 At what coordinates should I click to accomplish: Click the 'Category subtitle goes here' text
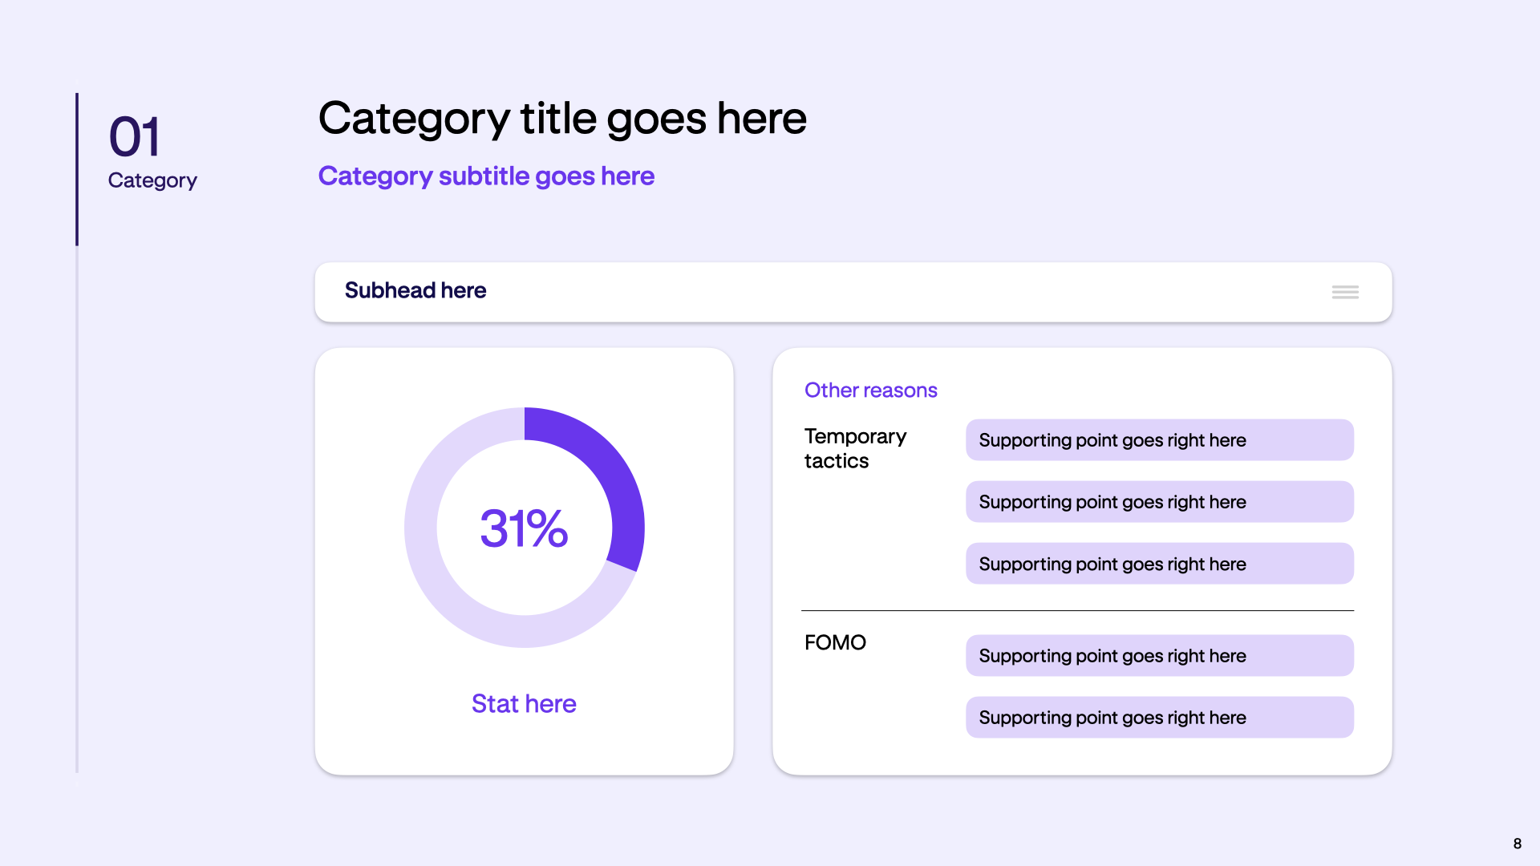(x=486, y=176)
